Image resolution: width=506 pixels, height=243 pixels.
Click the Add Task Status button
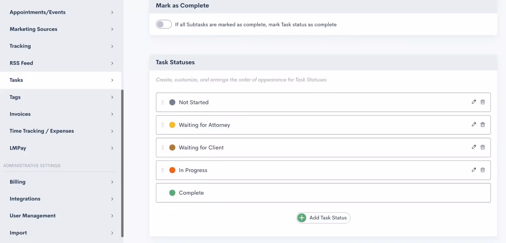coord(323,218)
